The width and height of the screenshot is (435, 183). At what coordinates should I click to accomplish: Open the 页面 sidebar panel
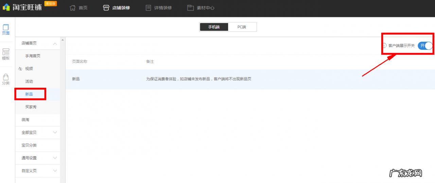(x=6, y=29)
